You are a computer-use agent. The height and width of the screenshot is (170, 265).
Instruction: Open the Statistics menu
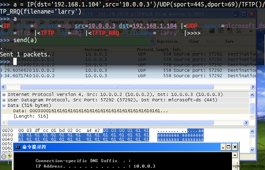96,22
